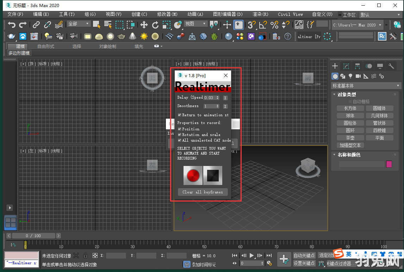This screenshot has width=404, height=272.
Task: Activate the Select Object arrow tool
Action: (x=97, y=25)
